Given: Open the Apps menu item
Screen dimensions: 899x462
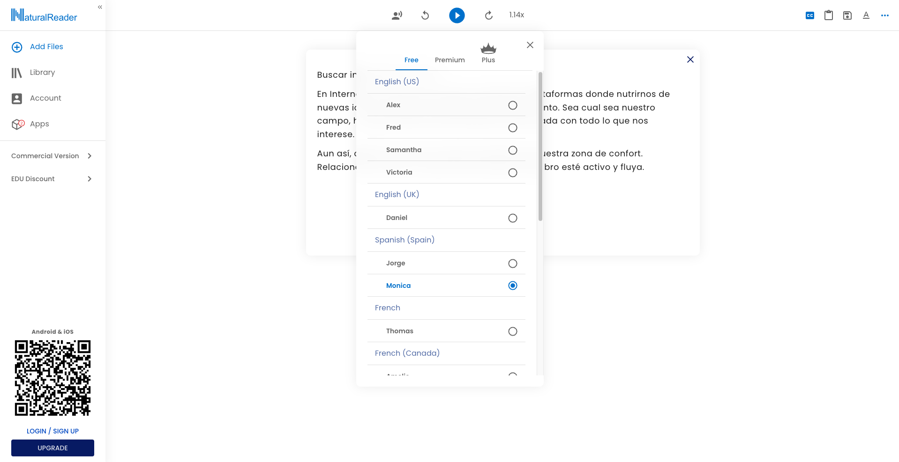Looking at the screenshot, I should pyautogui.click(x=39, y=124).
